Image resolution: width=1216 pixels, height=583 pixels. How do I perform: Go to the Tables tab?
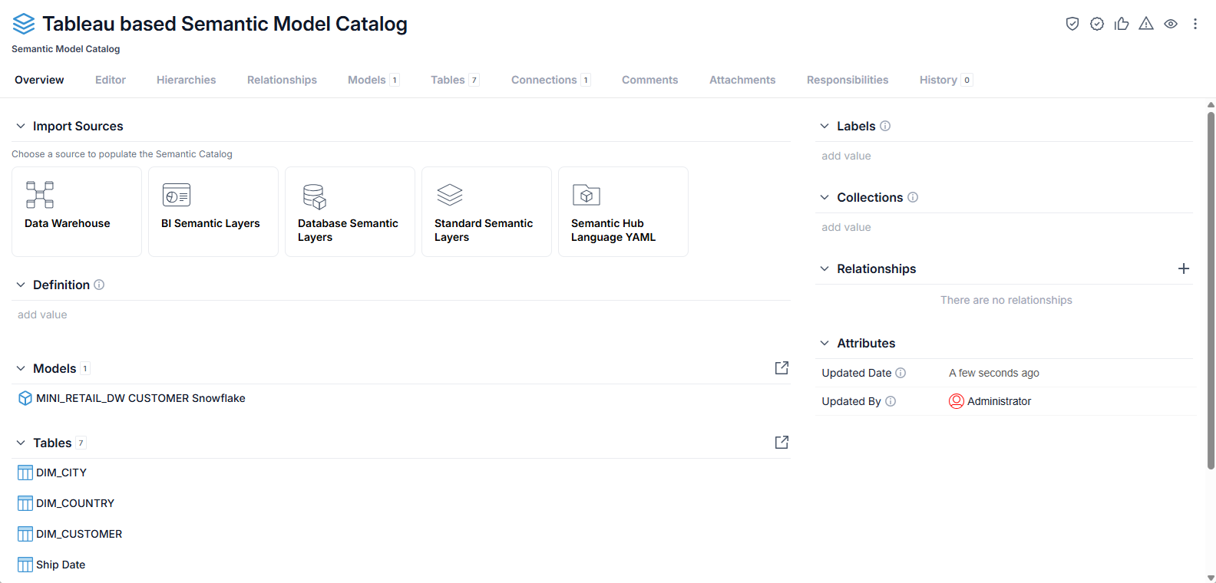pos(455,80)
